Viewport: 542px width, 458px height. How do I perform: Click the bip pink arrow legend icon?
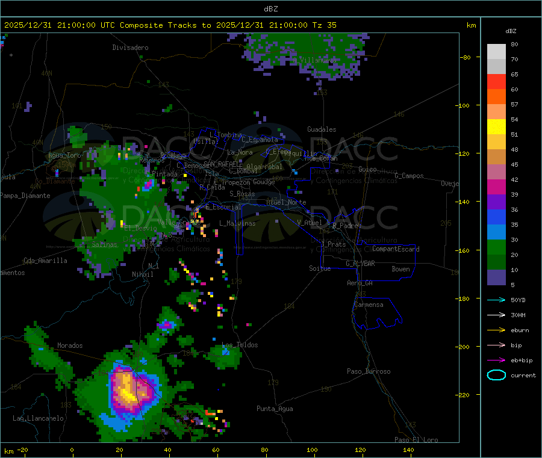496,345
